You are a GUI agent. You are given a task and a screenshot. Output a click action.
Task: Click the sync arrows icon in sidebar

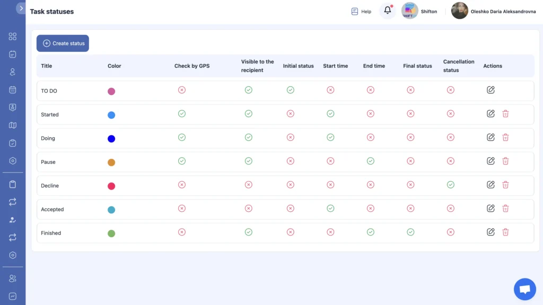click(x=13, y=202)
